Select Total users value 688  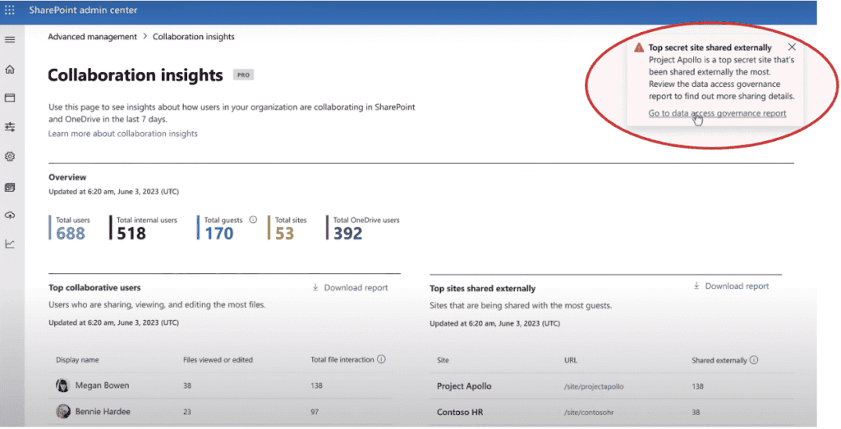point(71,234)
